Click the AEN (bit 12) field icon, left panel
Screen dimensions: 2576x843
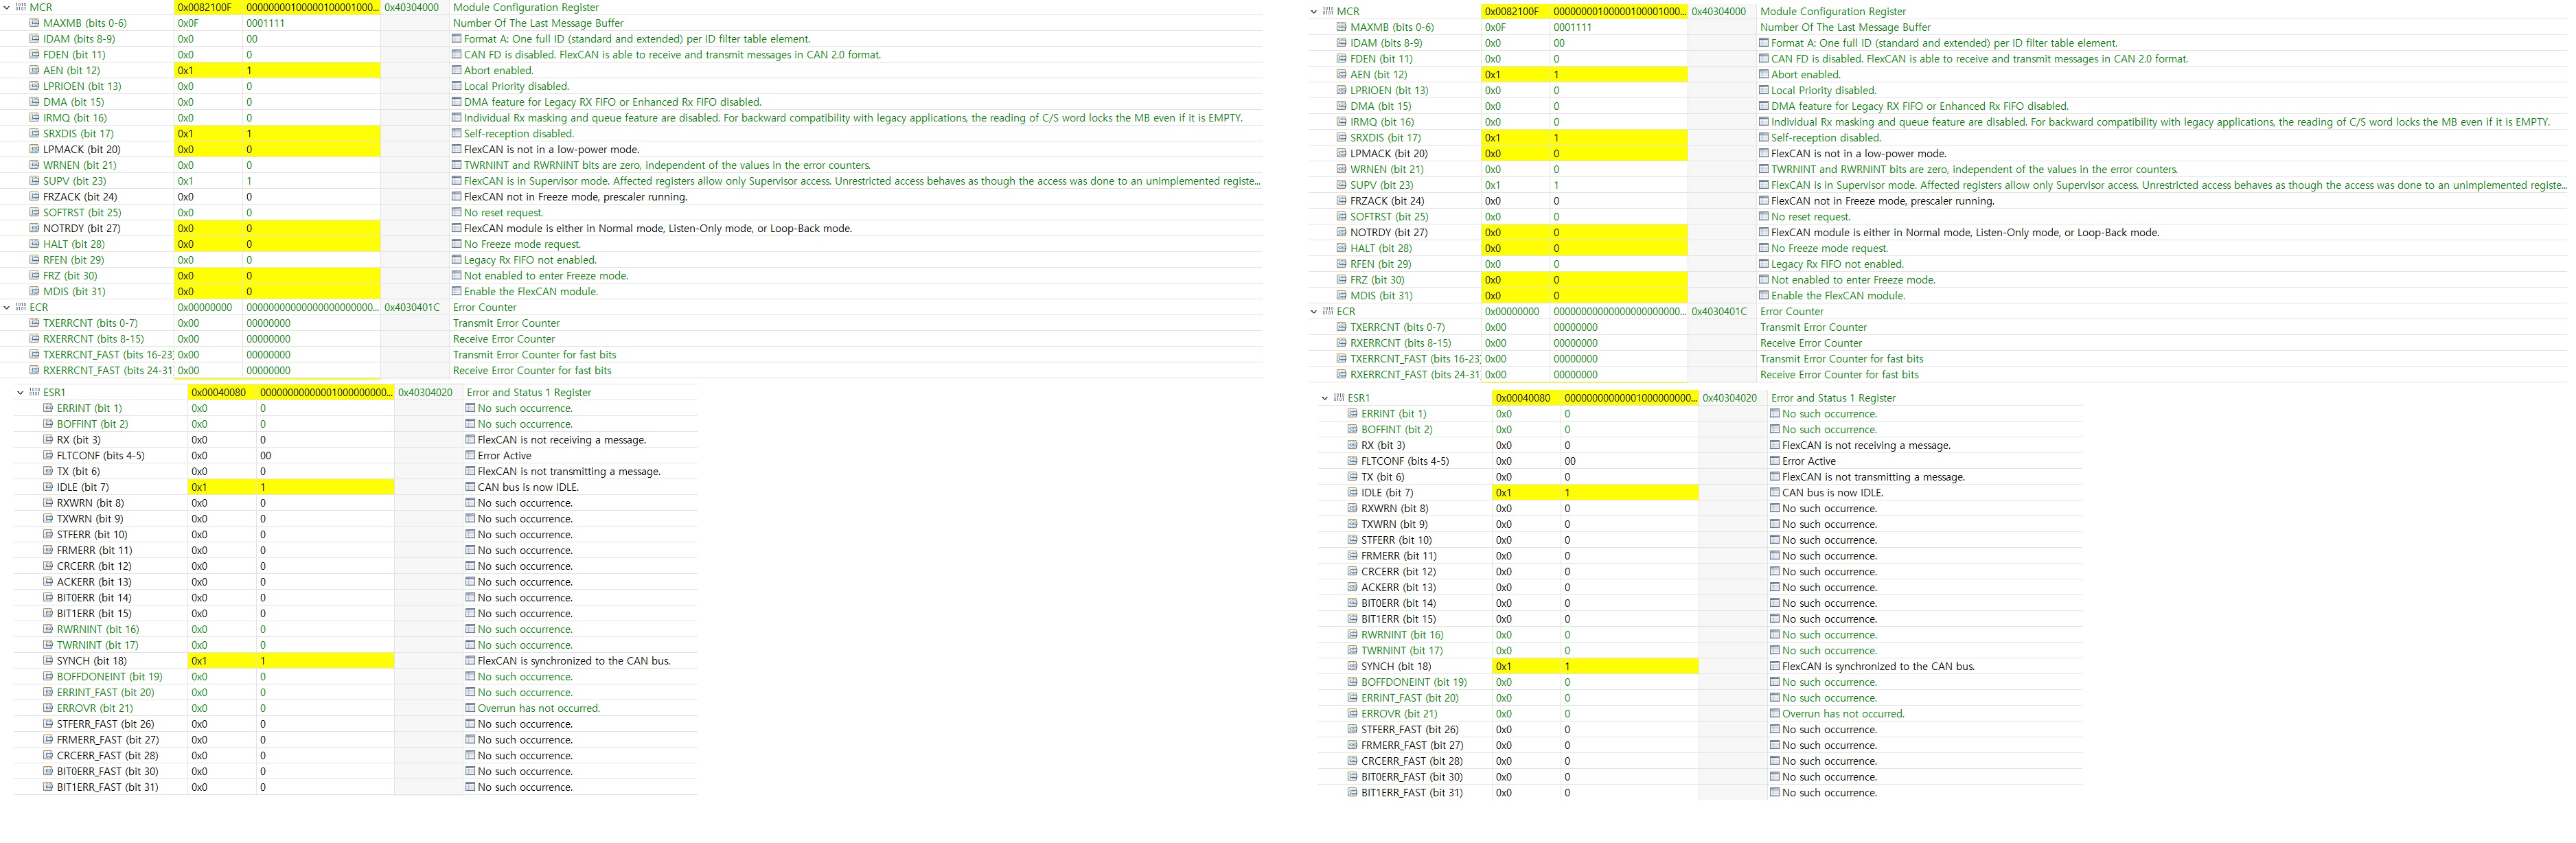pos(35,71)
